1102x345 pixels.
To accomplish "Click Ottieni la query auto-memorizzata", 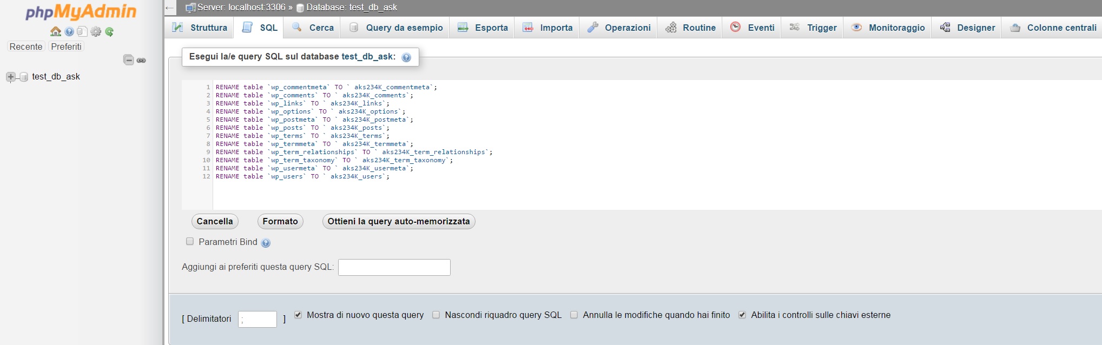I will (399, 221).
